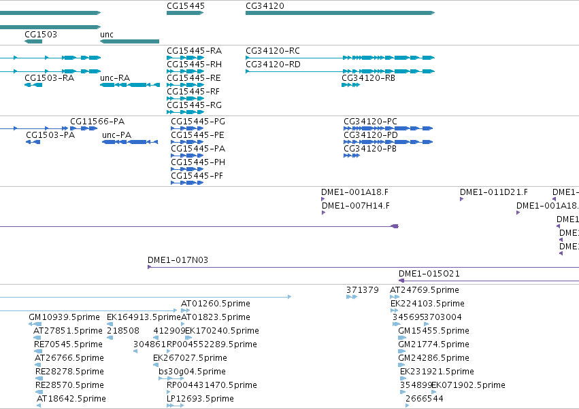Image resolution: width=579 pixels, height=409 pixels.
Task: Click the 371379 EST glyph
Action: pyautogui.click(x=352, y=297)
